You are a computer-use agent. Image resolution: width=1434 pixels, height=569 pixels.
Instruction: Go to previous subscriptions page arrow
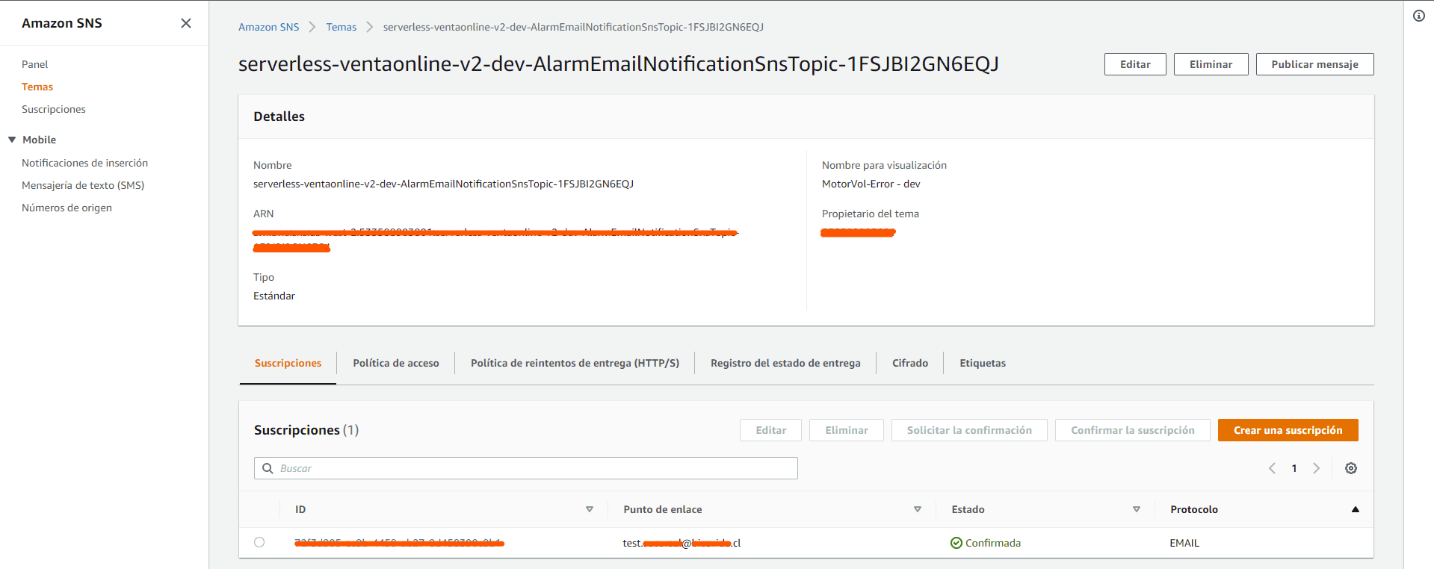coord(1272,468)
